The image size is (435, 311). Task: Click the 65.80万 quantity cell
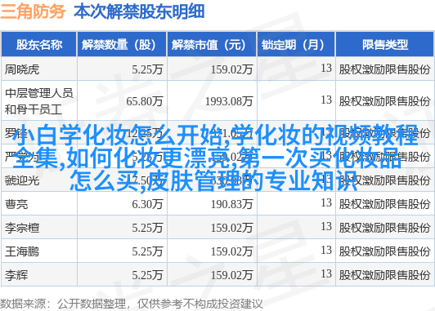[x=122, y=100]
